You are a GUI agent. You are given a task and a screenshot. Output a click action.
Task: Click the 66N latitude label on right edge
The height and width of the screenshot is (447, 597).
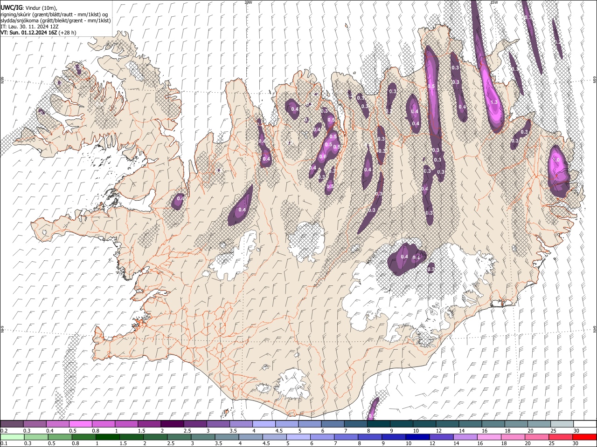coord(595,80)
